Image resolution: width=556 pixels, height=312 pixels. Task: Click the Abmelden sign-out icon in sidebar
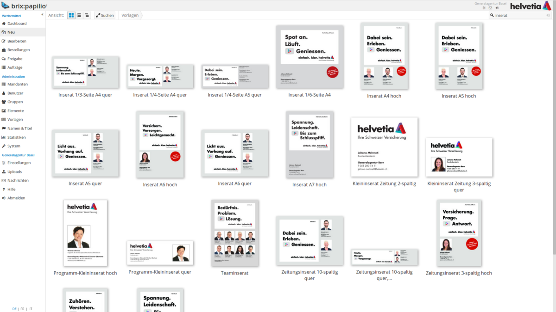click(4, 198)
